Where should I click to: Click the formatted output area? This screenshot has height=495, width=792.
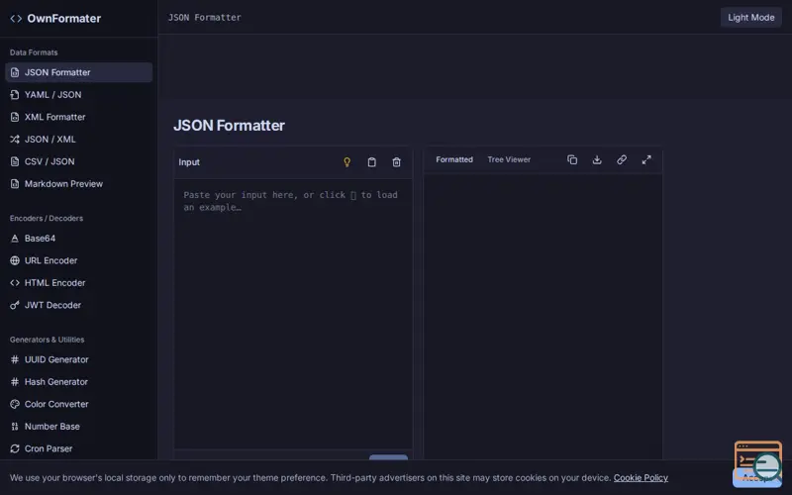(x=543, y=317)
